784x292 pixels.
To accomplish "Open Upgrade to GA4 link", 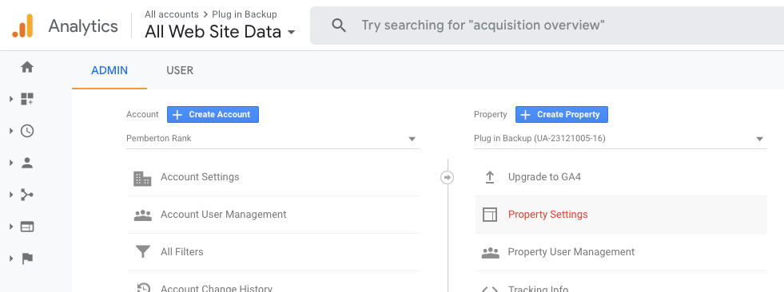I will point(544,177).
